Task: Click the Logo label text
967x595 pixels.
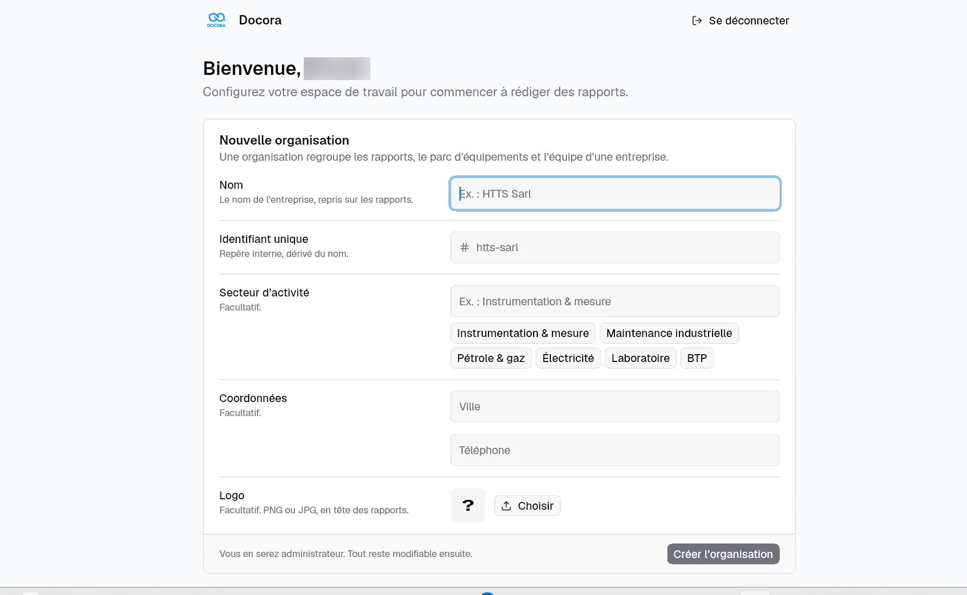Action: pos(231,496)
